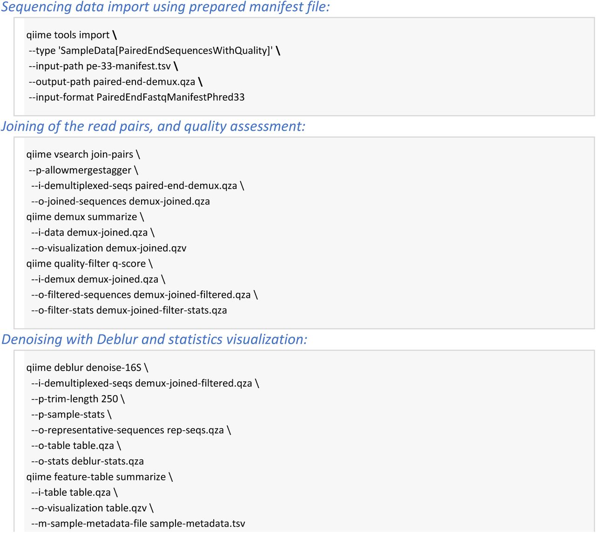Image resolution: width=596 pixels, height=533 pixels.
Task: Click the --type SampleData line
Action: (x=154, y=51)
